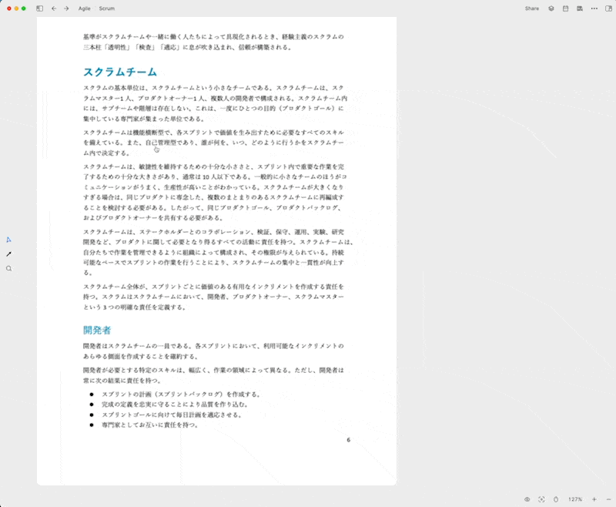
Task: Open the more options ellipsis menu
Action: tap(594, 8)
